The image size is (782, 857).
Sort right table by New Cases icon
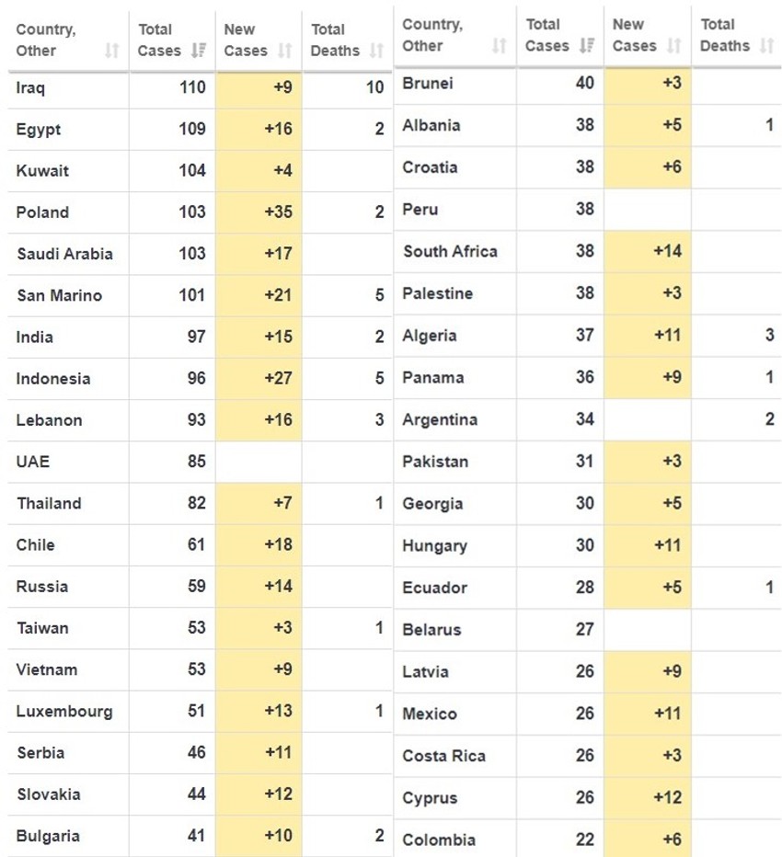673,45
